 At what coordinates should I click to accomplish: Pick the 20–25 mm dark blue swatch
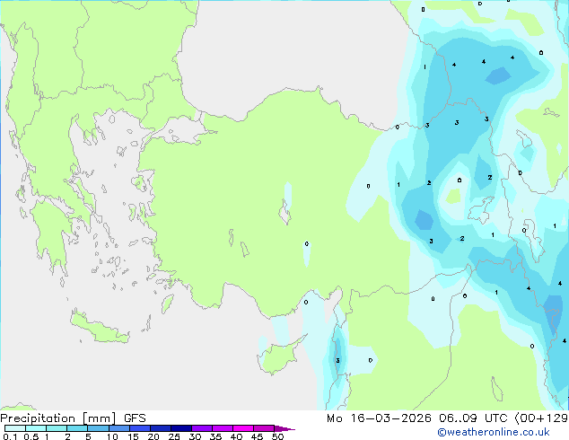[x=160, y=428]
